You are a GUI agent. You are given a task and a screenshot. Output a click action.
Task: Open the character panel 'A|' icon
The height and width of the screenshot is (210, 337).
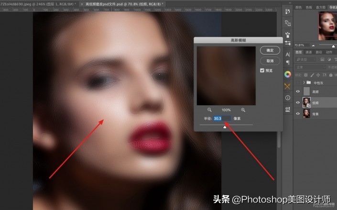tap(287, 55)
